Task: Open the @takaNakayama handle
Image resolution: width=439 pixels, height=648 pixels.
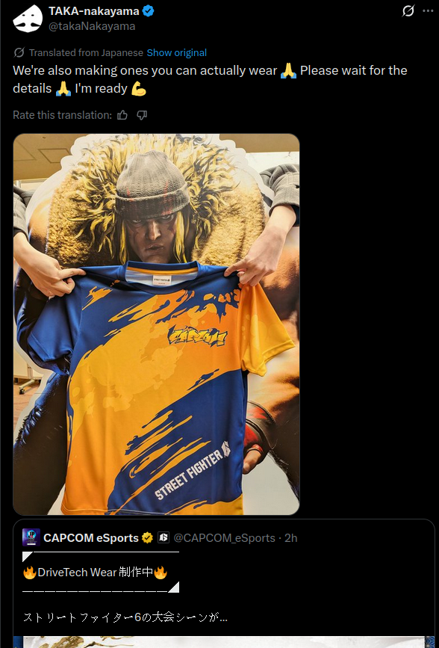Action: pos(92,26)
